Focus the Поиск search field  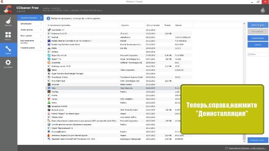pos(258,54)
